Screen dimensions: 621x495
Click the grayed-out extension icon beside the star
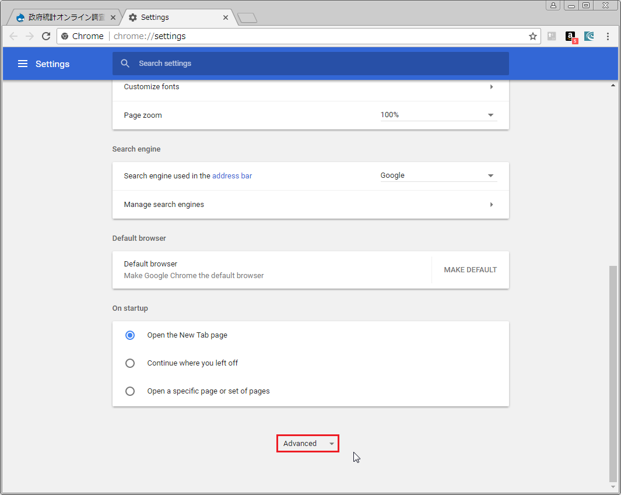(552, 36)
